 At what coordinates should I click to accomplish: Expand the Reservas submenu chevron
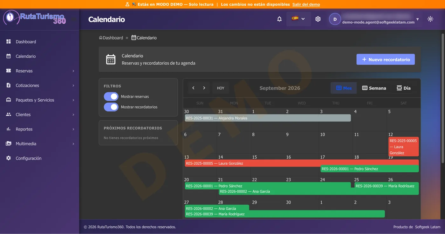click(x=73, y=71)
